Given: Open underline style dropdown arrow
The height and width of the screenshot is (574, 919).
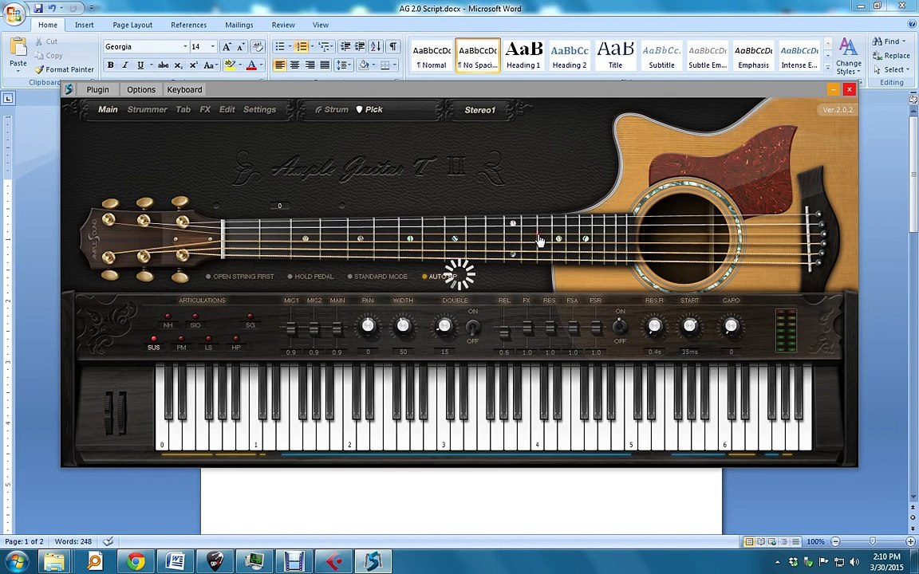Looking at the screenshot, I should [x=152, y=65].
